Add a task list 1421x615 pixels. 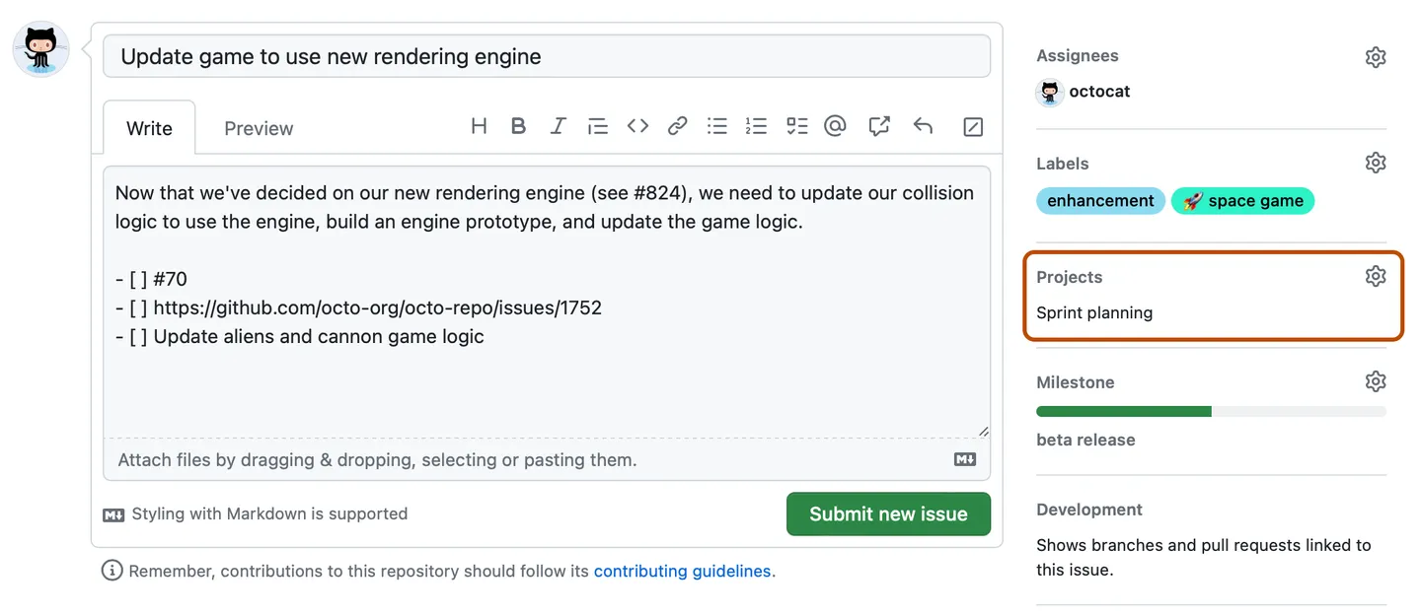point(797,126)
